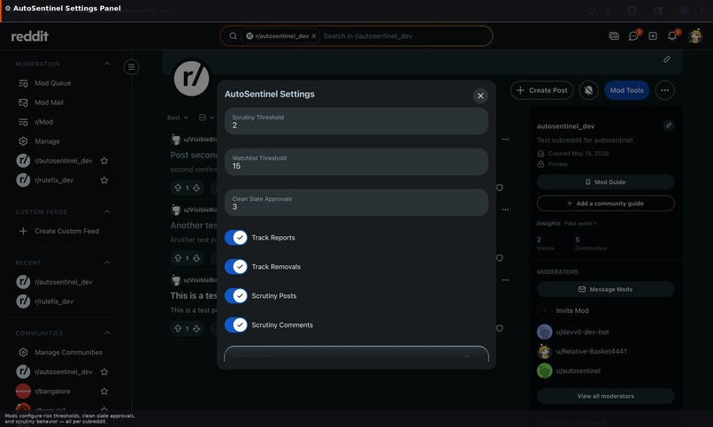Open the Mod Guide
This screenshot has height=427, width=713.
605,182
